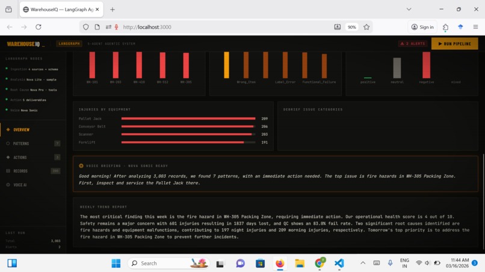This screenshot has width=485, height=272.
Task: Open the 2 Alerts indicator
Action: pos(413,44)
